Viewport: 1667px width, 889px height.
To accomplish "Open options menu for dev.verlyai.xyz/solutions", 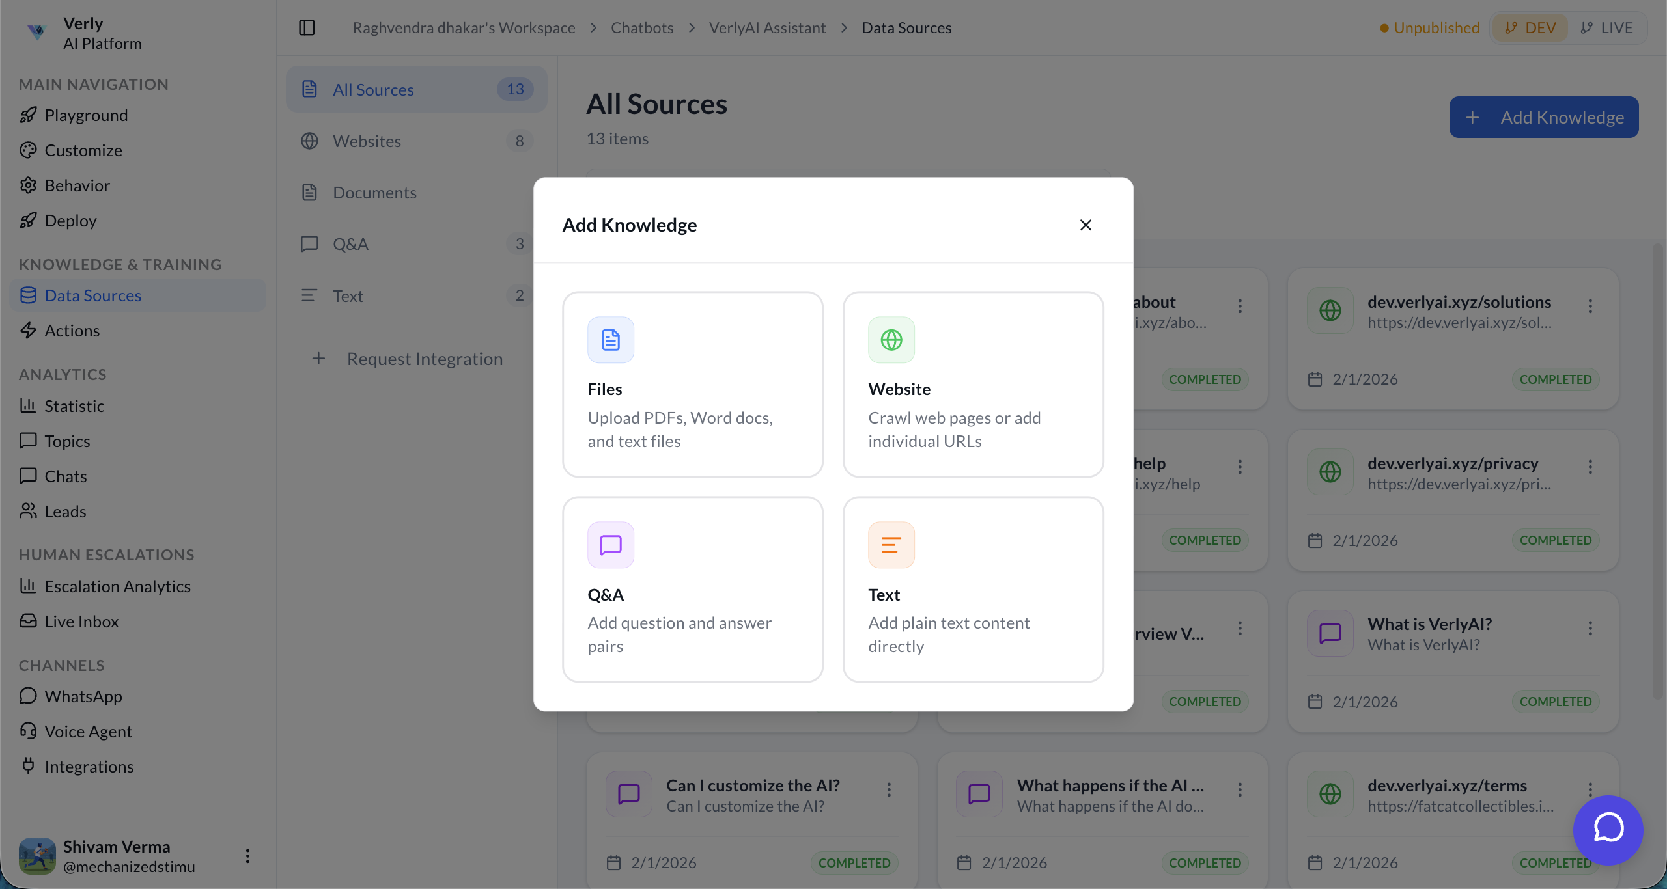I will click(x=1590, y=305).
